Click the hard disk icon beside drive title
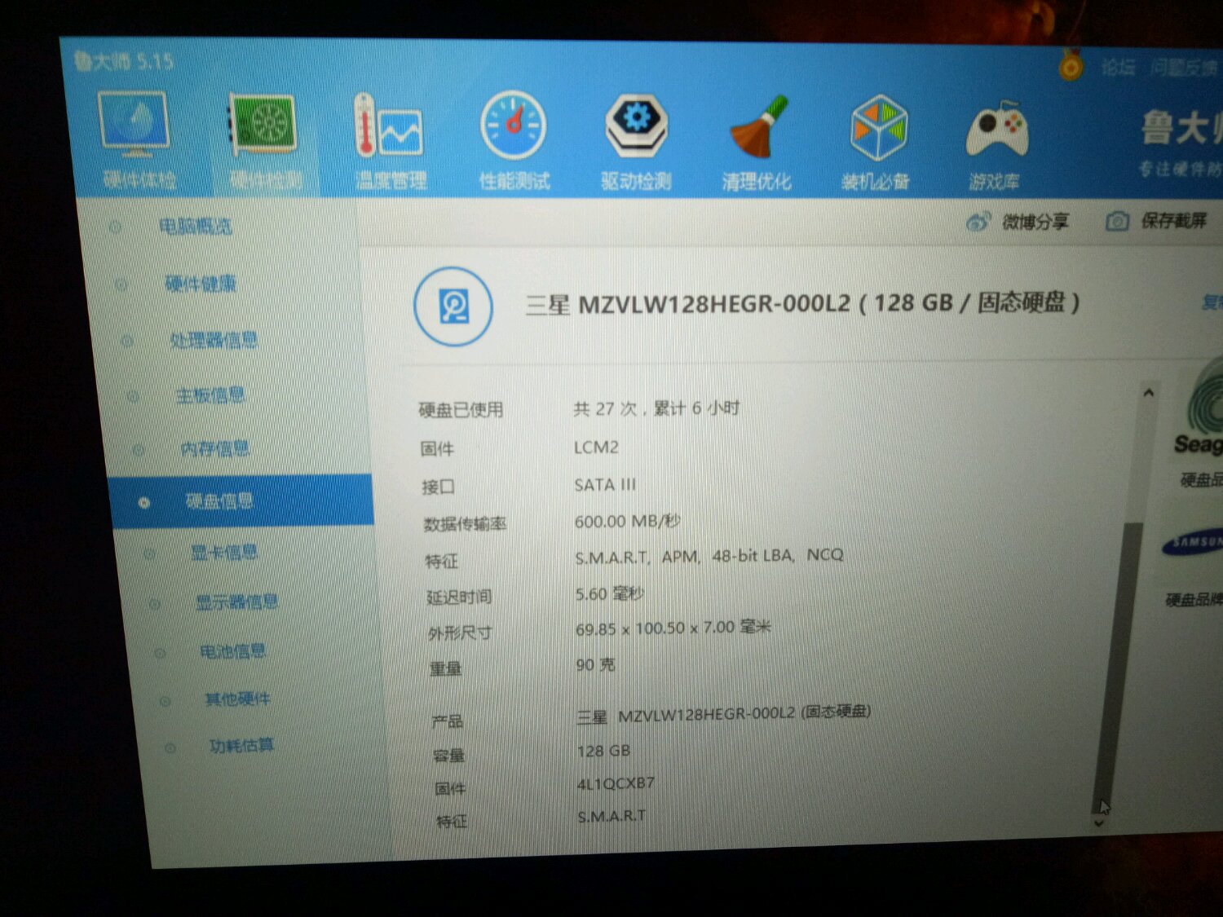 click(453, 306)
